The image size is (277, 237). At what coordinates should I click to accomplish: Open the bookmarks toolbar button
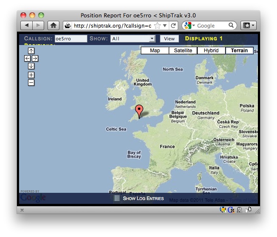[x=249, y=25]
